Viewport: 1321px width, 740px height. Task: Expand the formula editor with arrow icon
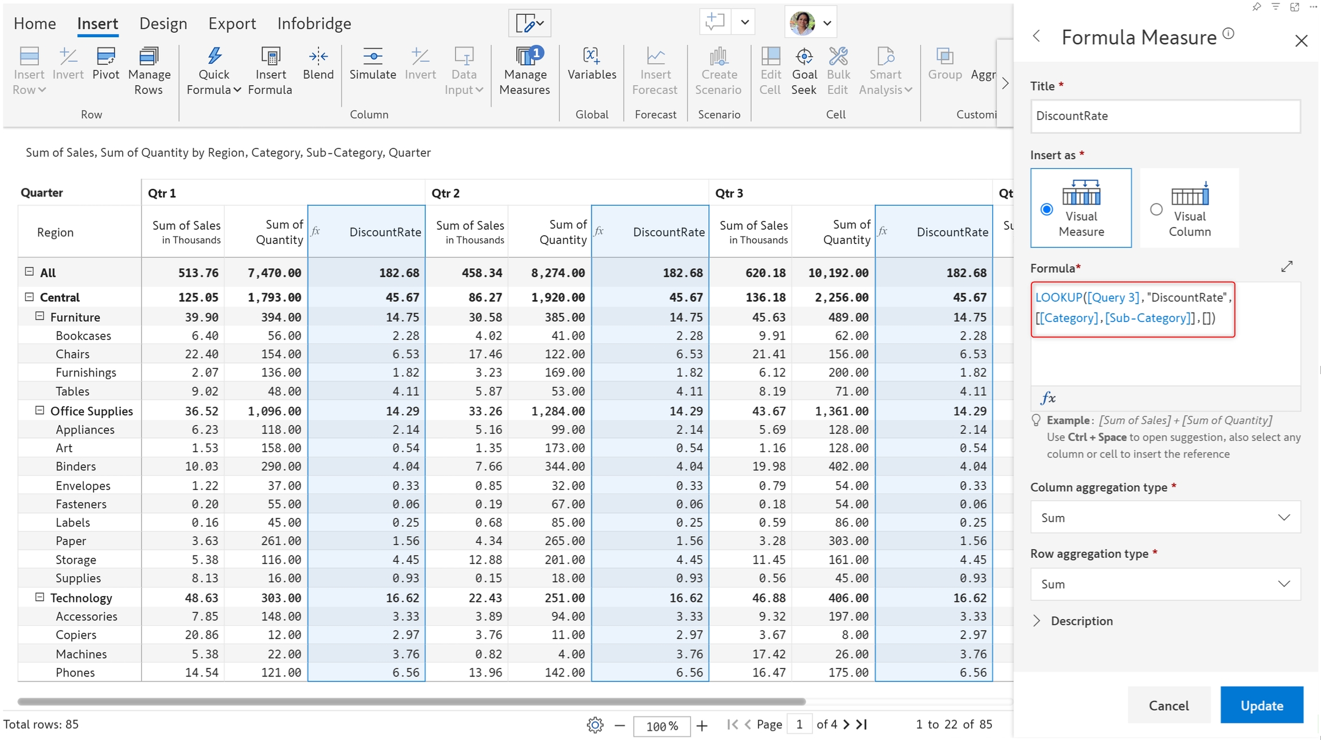[x=1287, y=266]
